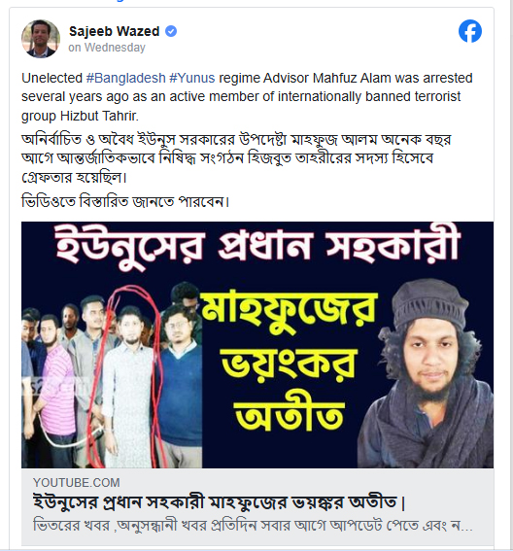Click the white headline 'ইউনুসের প্রধান সহকারী' on the thumbnail
Image resolution: width=513 pixels, height=551 pixels.
pos(257,246)
